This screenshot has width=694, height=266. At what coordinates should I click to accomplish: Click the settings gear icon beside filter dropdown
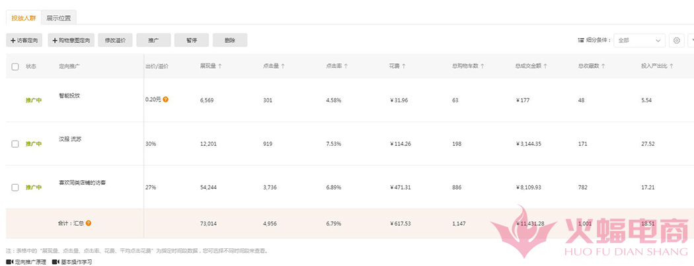[x=676, y=40]
